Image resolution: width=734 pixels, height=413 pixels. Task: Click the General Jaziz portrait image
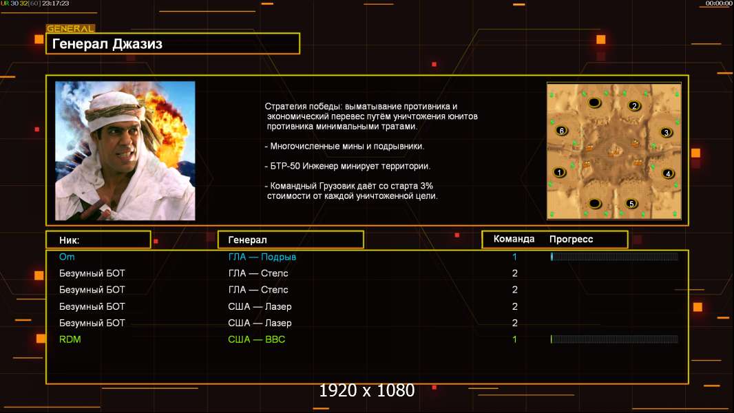pos(125,151)
